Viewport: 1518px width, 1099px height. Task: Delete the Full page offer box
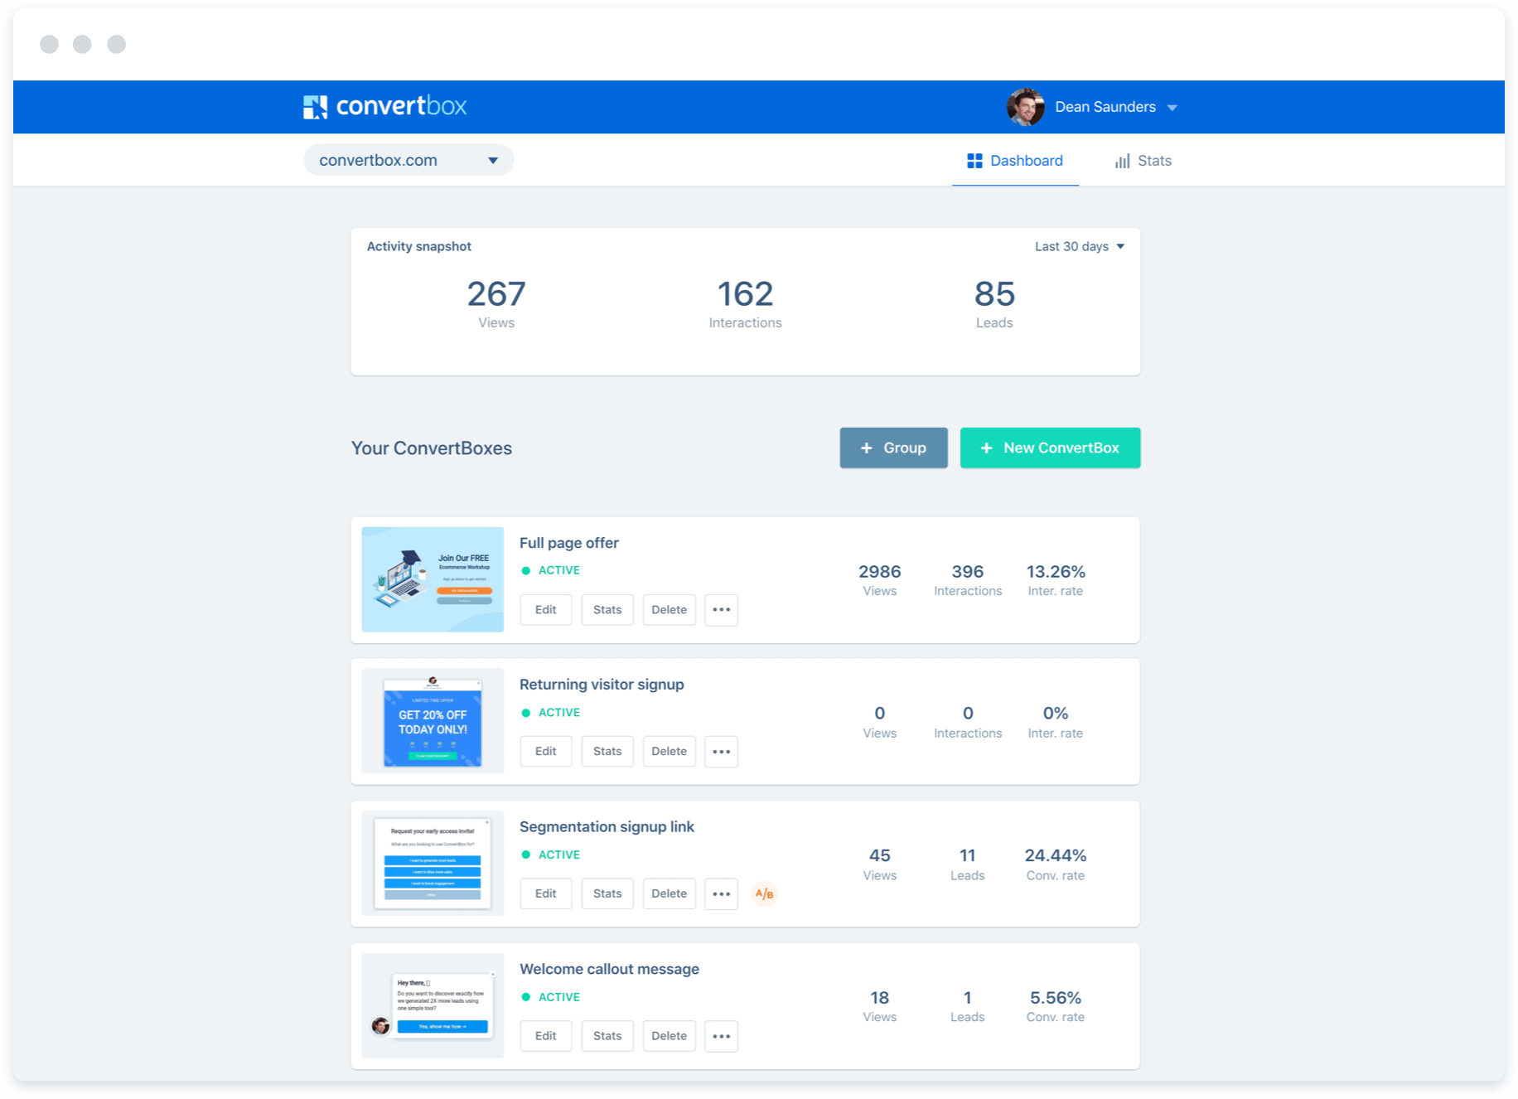coord(669,610)
